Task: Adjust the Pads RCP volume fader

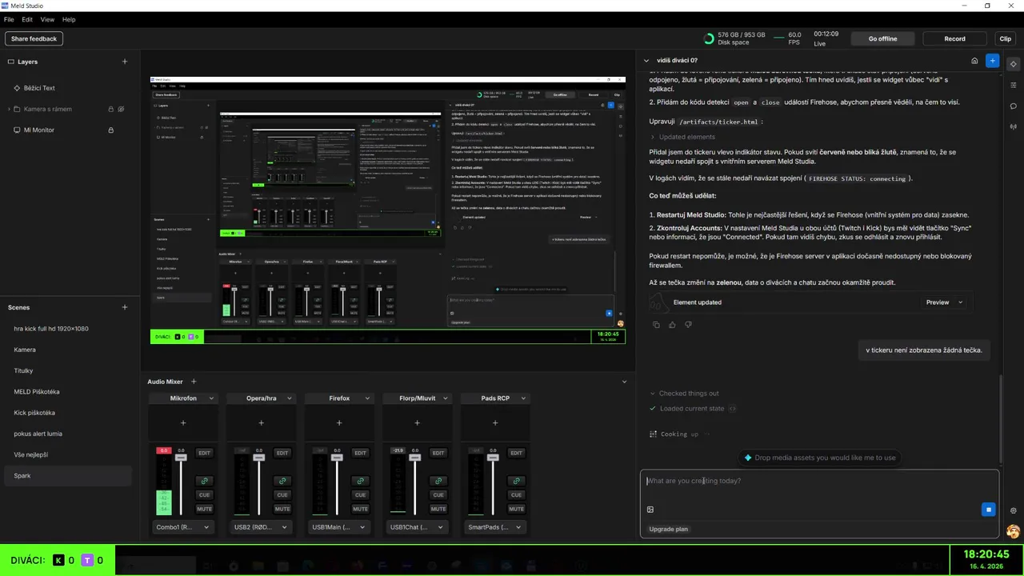Action: click(x=493, y=458)
